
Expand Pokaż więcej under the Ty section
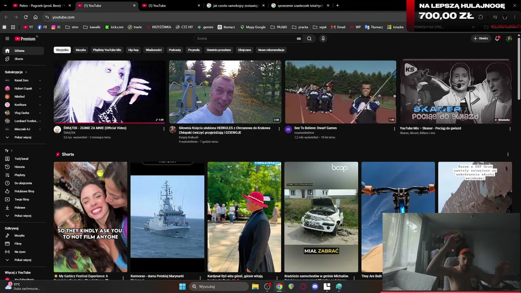(23, 216)
